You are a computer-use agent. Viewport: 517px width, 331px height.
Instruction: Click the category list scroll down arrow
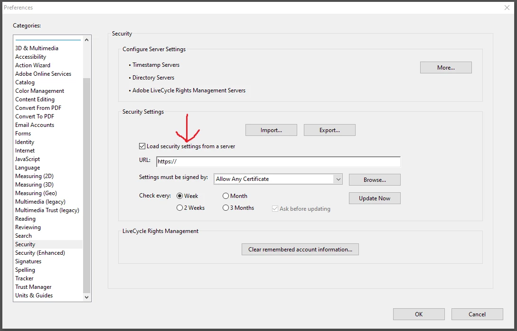[x=87, y=297]
